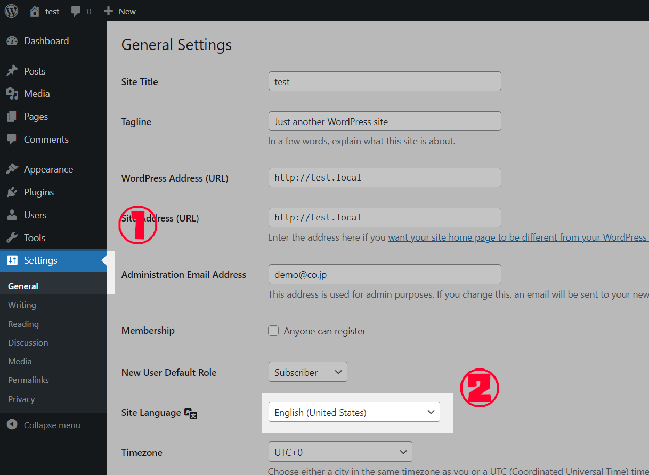Click the Collapse menu label
Image resolution: width=649 pixels, height=475 pixels.
tap(52, 425)
